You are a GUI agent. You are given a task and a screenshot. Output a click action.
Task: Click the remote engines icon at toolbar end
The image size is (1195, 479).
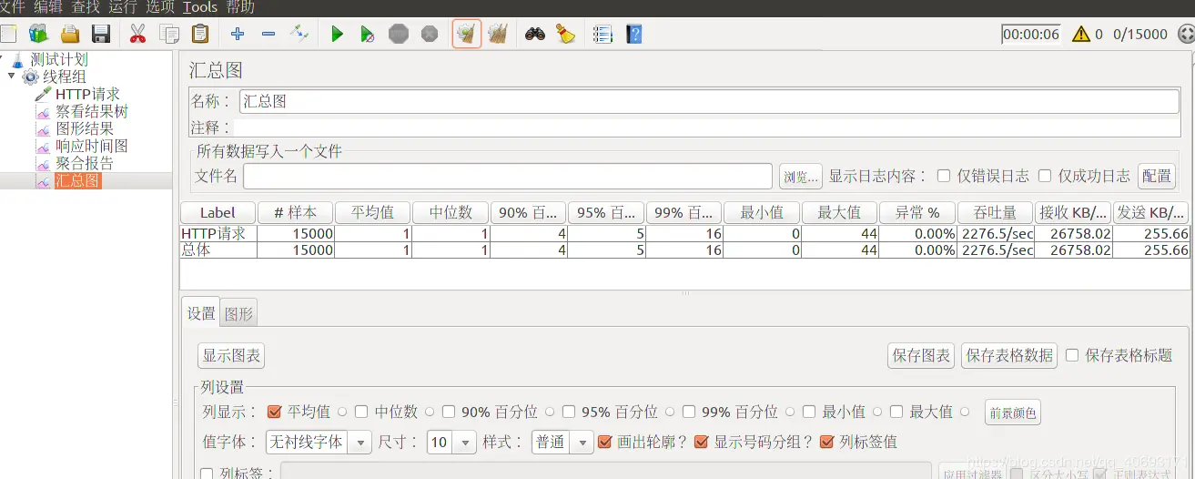1186,35
